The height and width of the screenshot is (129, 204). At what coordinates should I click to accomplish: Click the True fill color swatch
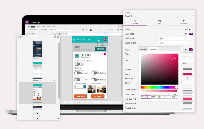(187, 74)
